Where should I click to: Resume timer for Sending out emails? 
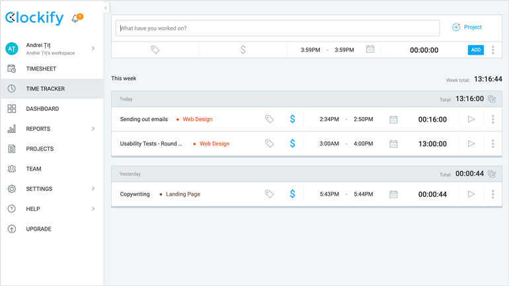(x=471, y=119)
